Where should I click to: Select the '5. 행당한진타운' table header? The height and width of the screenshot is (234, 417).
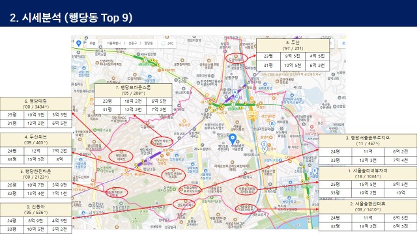(x=36, y=174)
